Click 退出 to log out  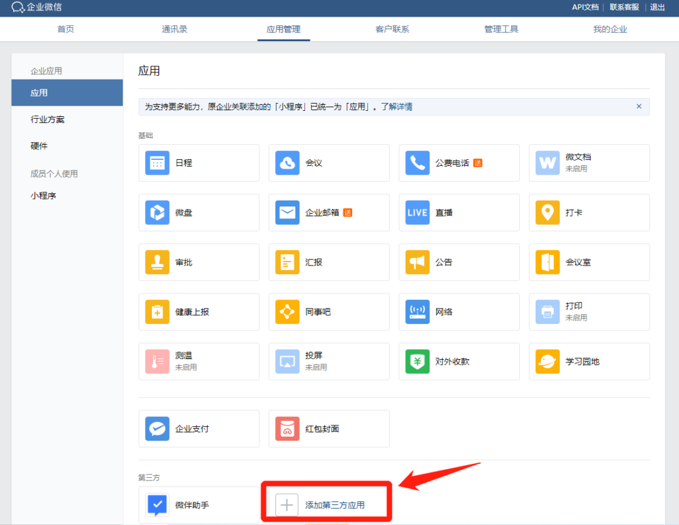[657, 7]
